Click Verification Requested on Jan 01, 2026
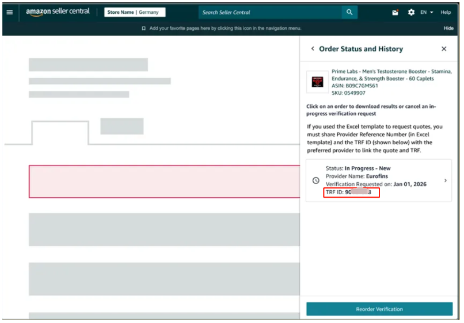This screenshot has height=323, width=464. pos(376,184)
